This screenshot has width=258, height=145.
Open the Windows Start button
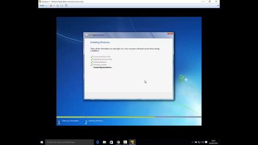tap(42, 142)
